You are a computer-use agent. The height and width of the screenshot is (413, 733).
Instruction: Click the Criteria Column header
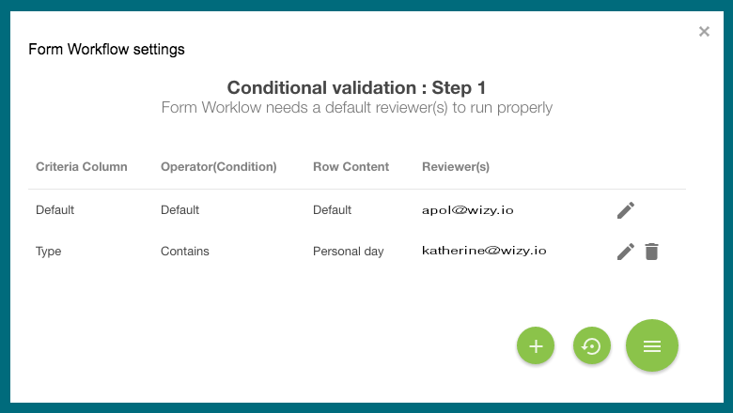tap(82, 166)
